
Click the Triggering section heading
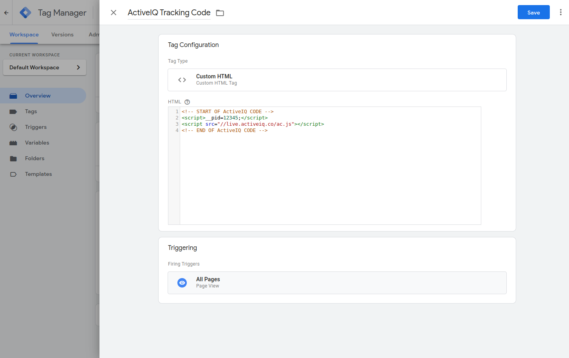coord(182,248)
